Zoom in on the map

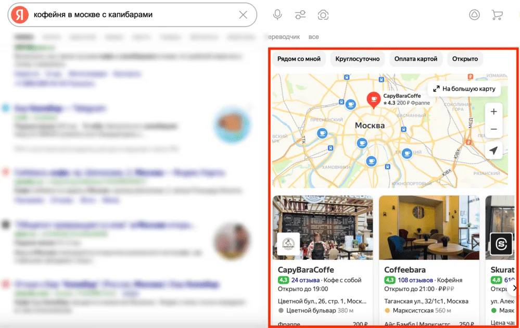coord(493,112)
